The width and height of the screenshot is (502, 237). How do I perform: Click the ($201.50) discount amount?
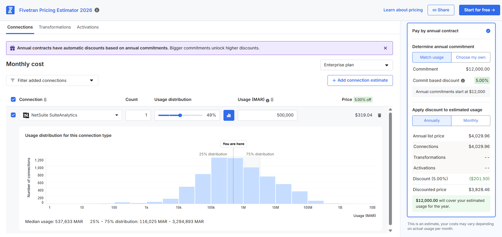click(479, 179)
